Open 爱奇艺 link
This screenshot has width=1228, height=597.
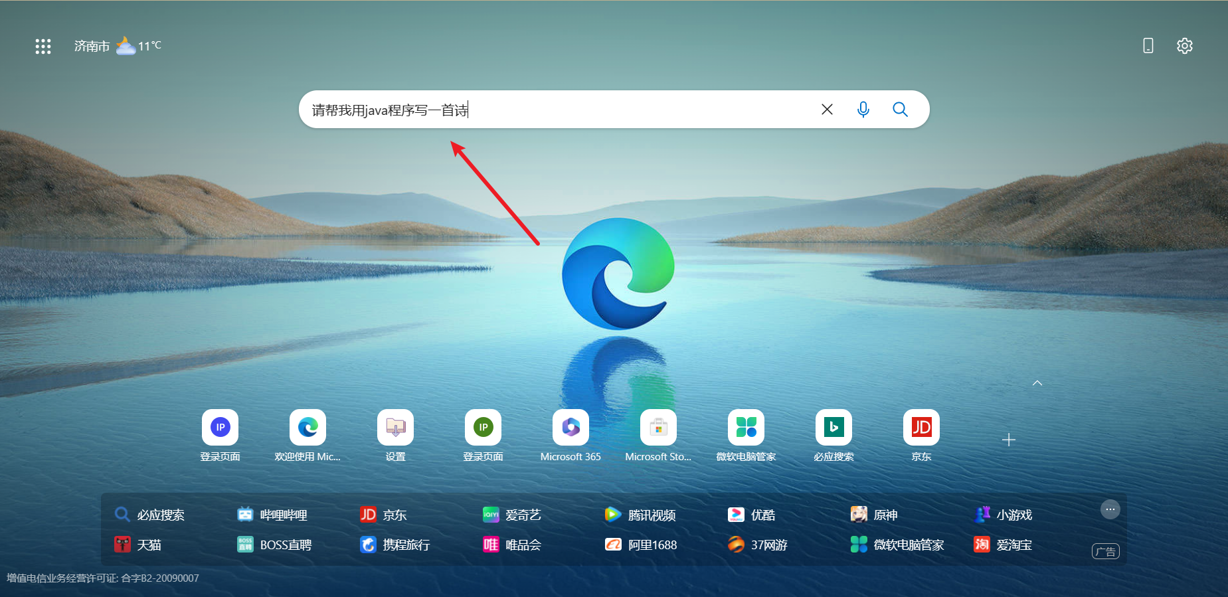512,515
